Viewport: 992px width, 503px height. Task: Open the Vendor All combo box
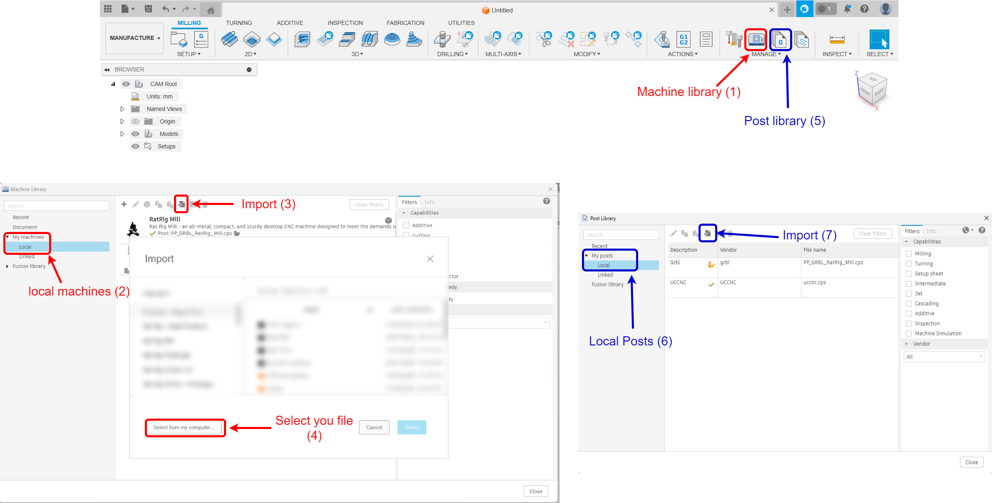(944, 357)
